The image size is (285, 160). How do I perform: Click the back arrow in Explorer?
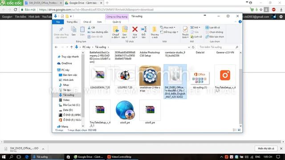pyautogui.click(x=56, y=47)
